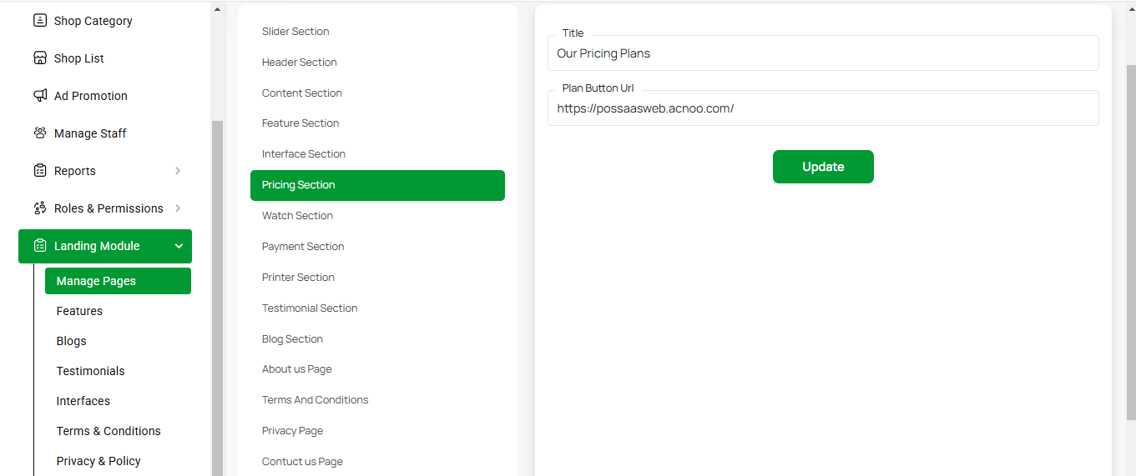Open the Blogs submenu link
Screen dimensions: 1136x476
pyautogui.click(x=72, y=341)
